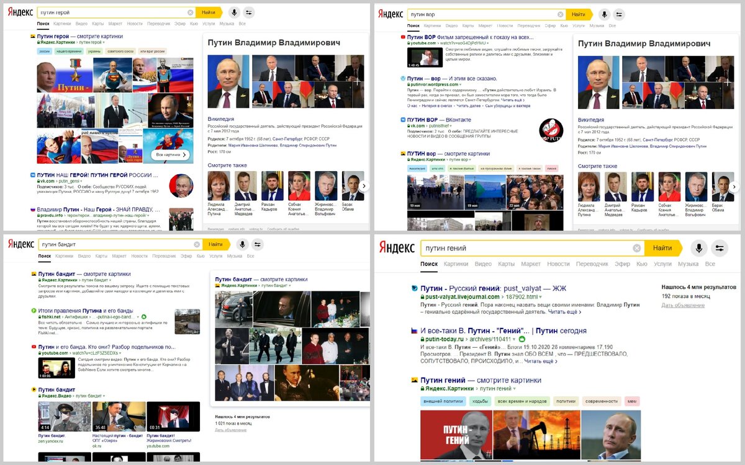Open search settings icon in 'путин гений' panel
745x465 pixels.
click(720, 248)
